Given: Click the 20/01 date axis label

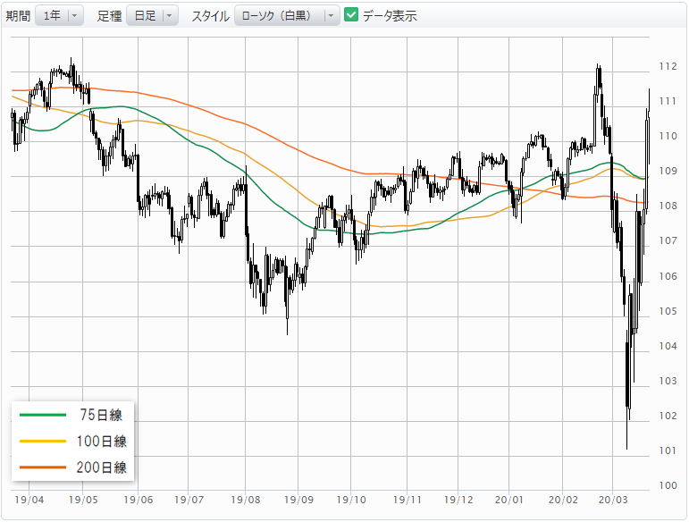Looking at the screenshot, I should [509, 500].
